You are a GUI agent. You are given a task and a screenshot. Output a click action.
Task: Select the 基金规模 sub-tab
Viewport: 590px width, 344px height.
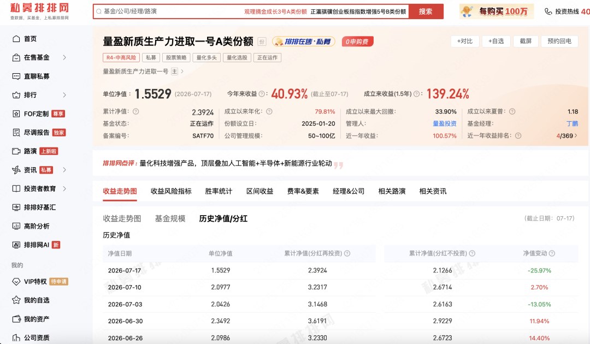[x=170, y=218]
